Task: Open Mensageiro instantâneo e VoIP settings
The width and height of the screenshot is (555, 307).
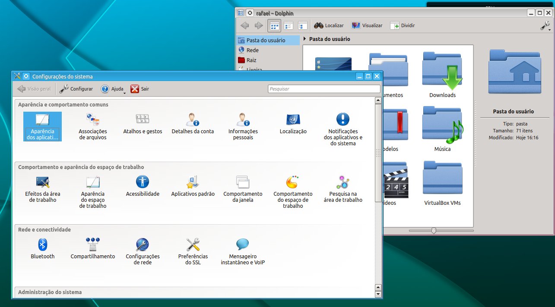Action: [x=243, y=252]
